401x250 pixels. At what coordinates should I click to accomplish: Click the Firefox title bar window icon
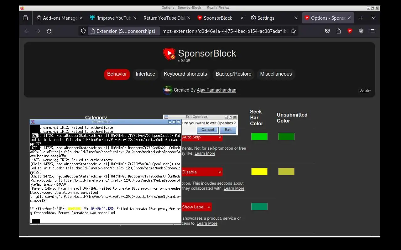[22, 8]
